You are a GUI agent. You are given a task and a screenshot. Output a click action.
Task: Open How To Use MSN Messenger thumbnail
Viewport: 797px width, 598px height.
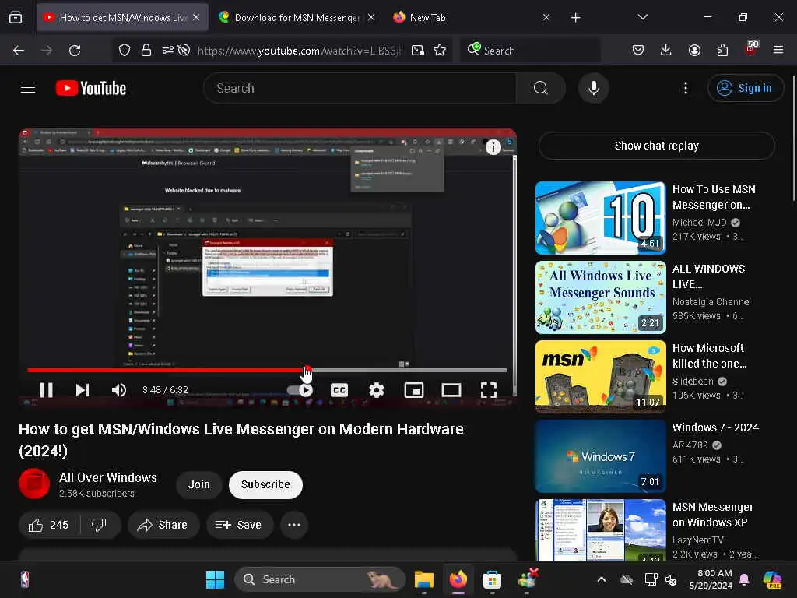[x=600, y=218]
